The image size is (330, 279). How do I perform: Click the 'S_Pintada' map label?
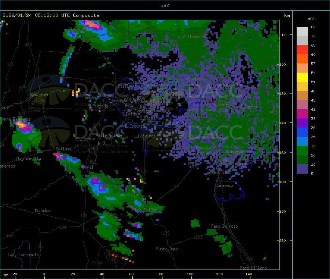coord(98,106)
